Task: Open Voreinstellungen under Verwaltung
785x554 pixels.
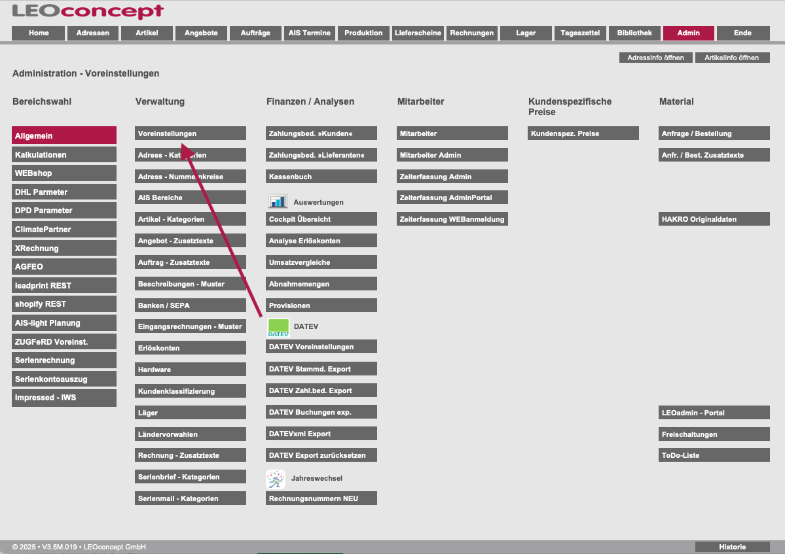Action: point(191,133)
